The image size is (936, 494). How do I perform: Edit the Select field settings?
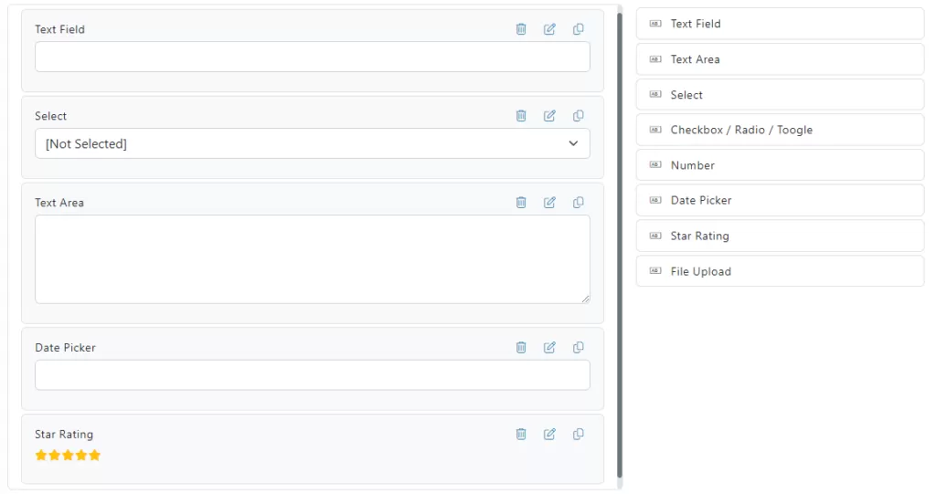pos(549,116)
